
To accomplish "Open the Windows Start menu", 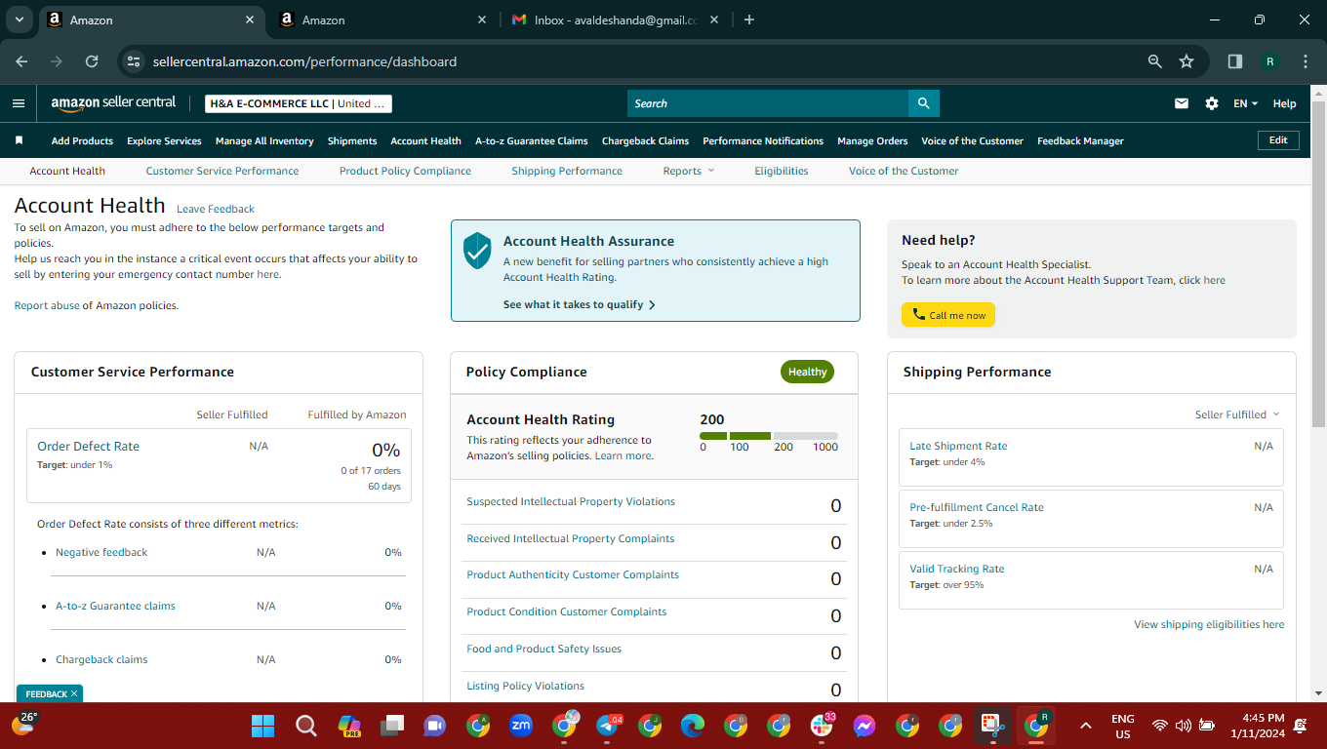I will tap(263, 726).
